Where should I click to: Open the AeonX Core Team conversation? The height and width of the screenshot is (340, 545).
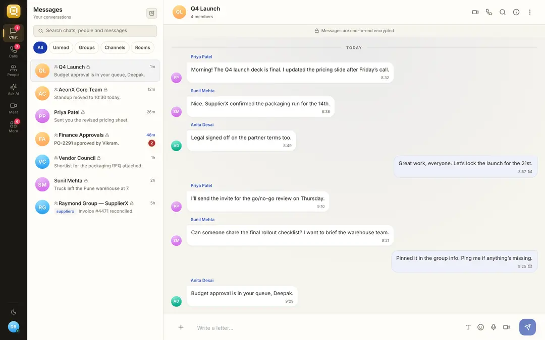click(x=95, y=93)
